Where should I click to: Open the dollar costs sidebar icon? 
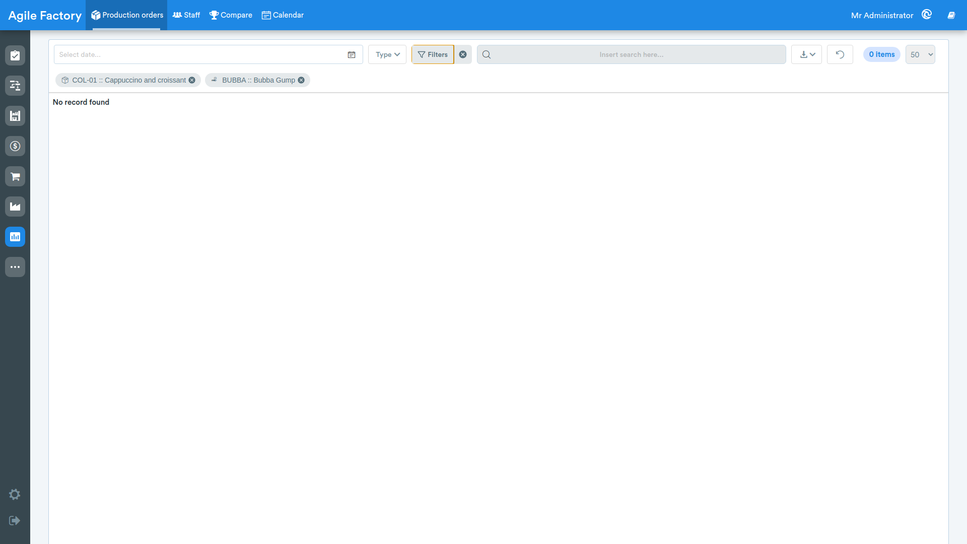click(x=15, y=146)
